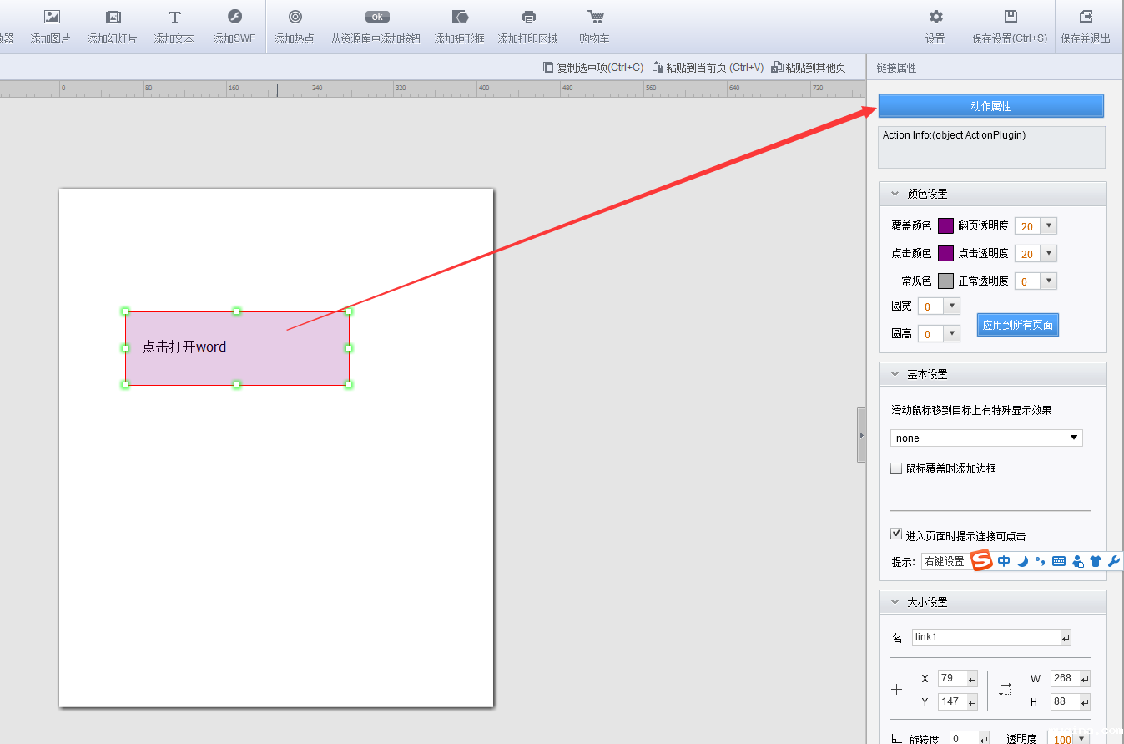The width and height of the screenshot is (1124, 744).
Task: Click 复制选中项 (Ctrl+C) menu item
Action: point(592,68)
